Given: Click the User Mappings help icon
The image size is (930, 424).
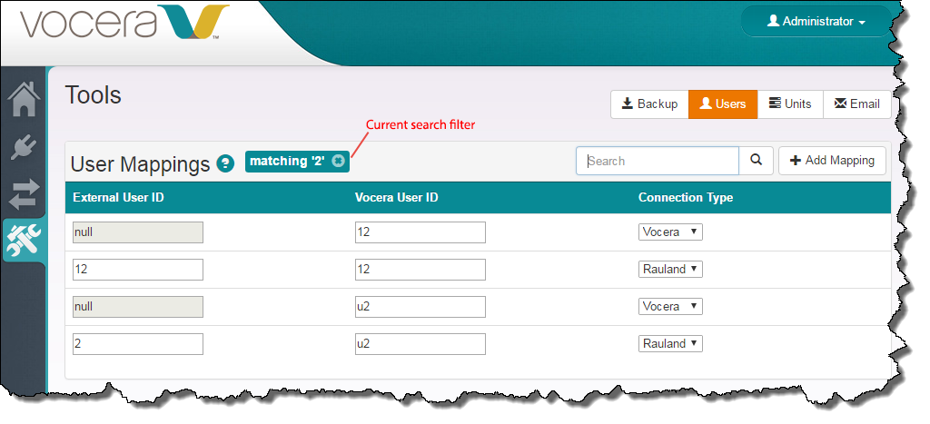Looking at the screenshot, I should (x=225, y=163).
